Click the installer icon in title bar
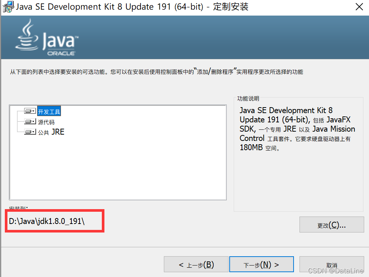Image resolution: width=369 pixels, height=277 pixels. [x=8, y=7]
